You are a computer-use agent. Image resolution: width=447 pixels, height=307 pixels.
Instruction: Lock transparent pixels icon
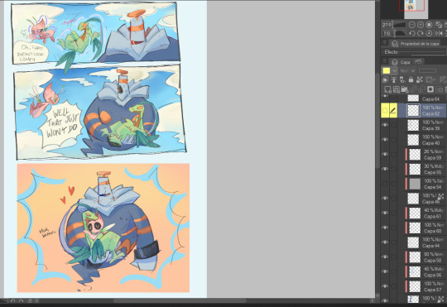[420, 79]
